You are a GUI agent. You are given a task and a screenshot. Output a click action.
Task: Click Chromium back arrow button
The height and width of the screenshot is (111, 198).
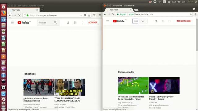click(x=105, y=14)
